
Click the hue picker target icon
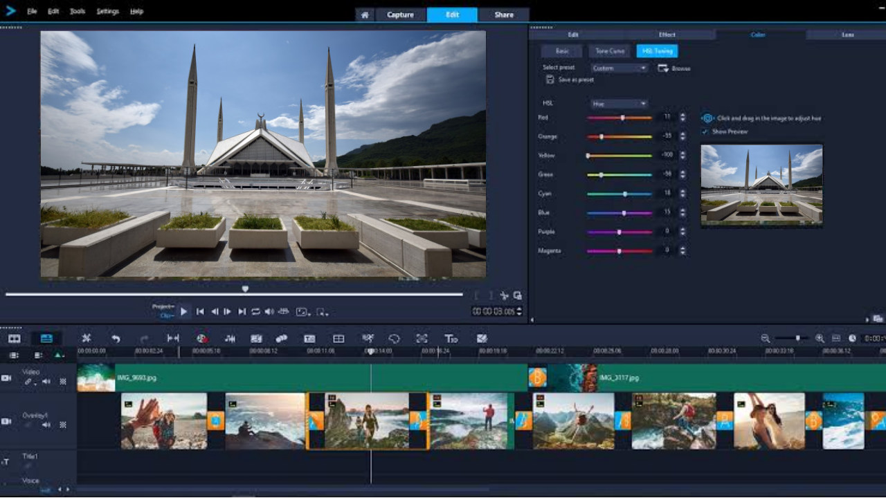(x=707, y=118)
